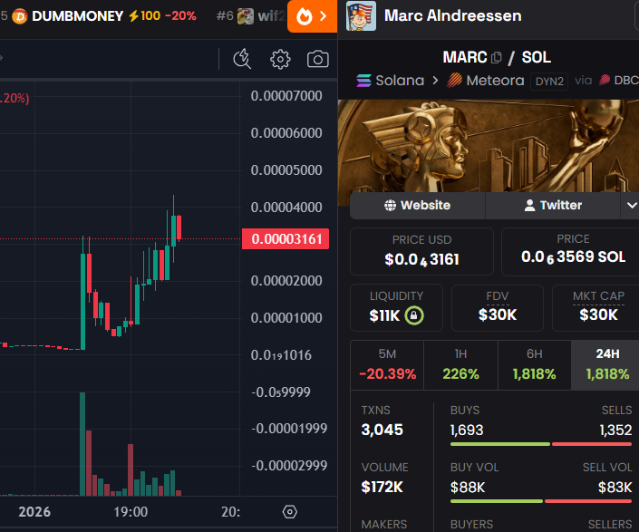
Task: Open the trending fire button
Action: click(312, 16)
